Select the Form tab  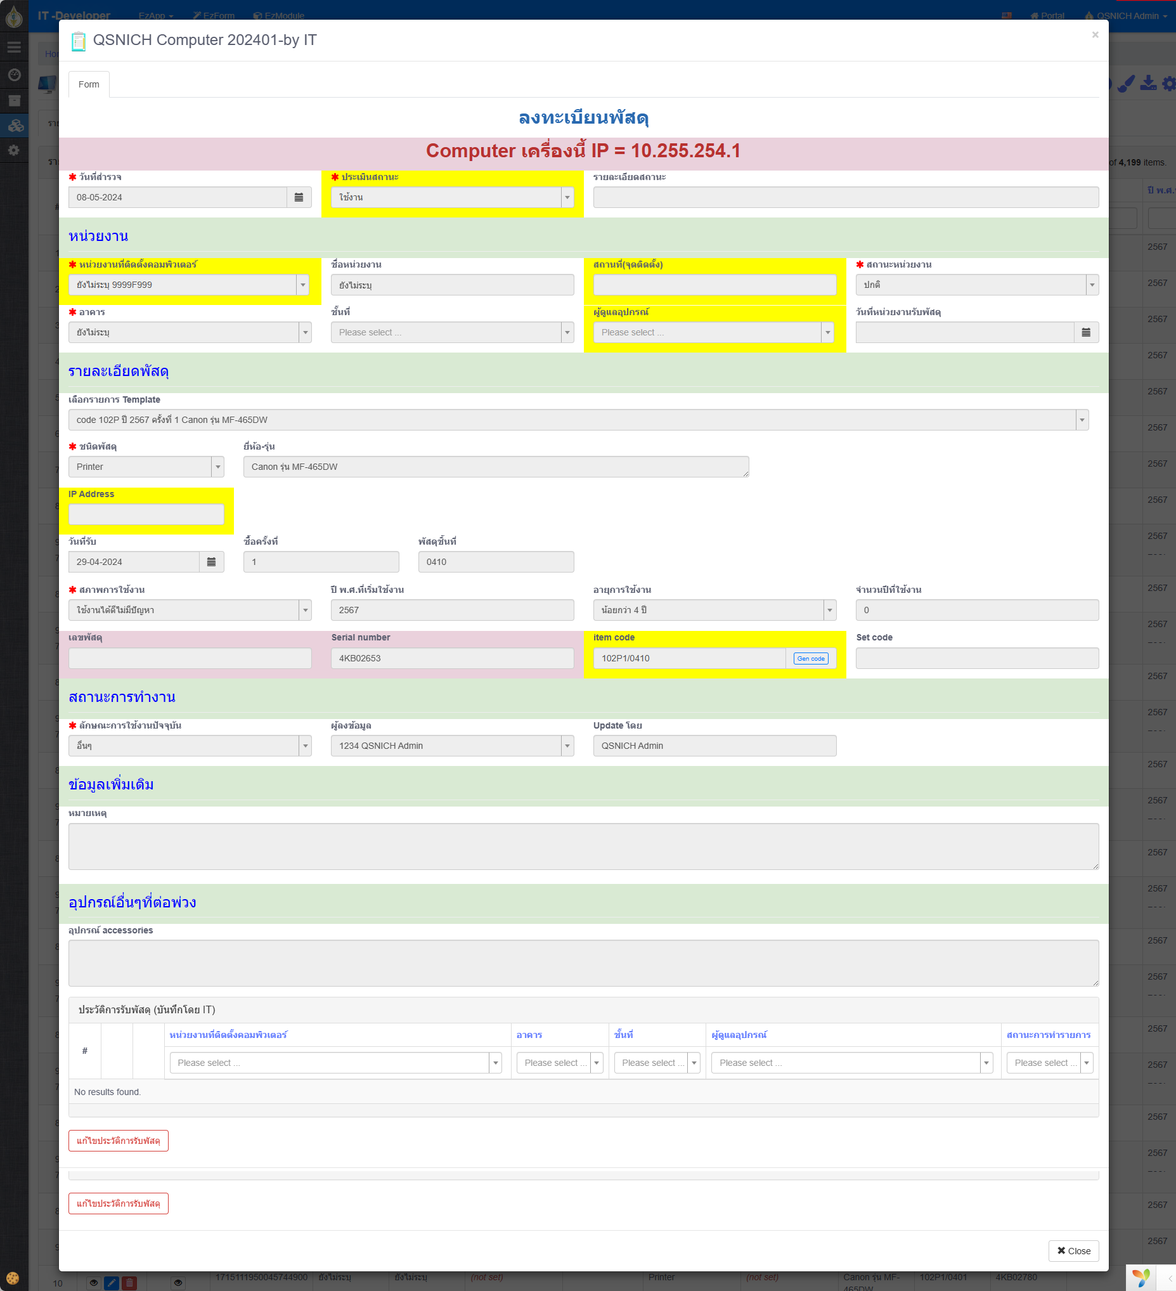(x=89, y=84)
